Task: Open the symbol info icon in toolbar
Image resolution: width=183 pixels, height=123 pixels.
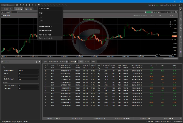Action: pyautogui.click(x=29, y=5)
